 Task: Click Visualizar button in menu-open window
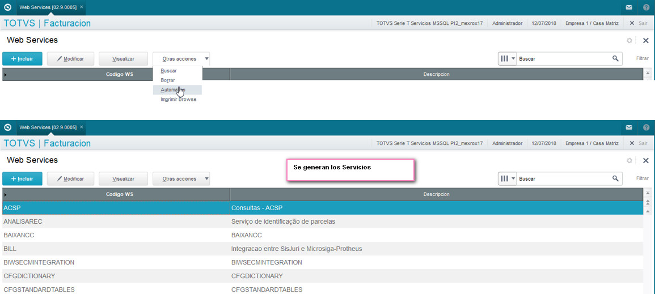pos(123,59)
